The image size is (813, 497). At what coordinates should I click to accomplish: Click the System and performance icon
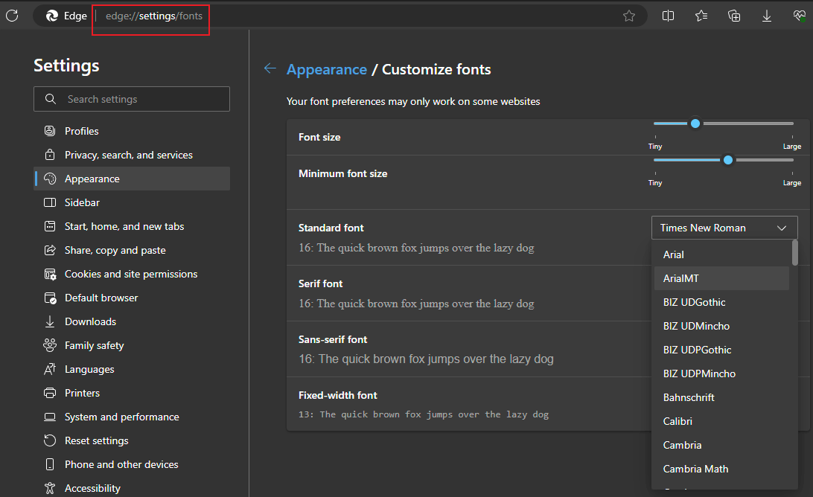point(50,417)
